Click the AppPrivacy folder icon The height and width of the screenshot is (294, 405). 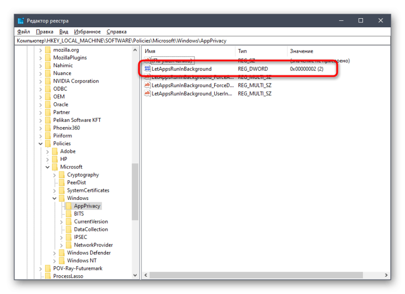(x=69, y=206)
